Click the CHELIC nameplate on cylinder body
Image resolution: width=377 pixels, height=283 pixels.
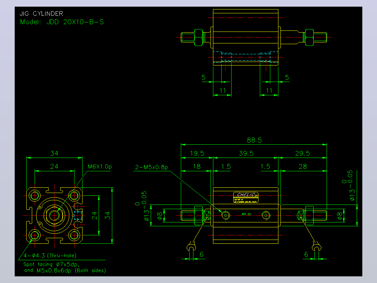246,197
